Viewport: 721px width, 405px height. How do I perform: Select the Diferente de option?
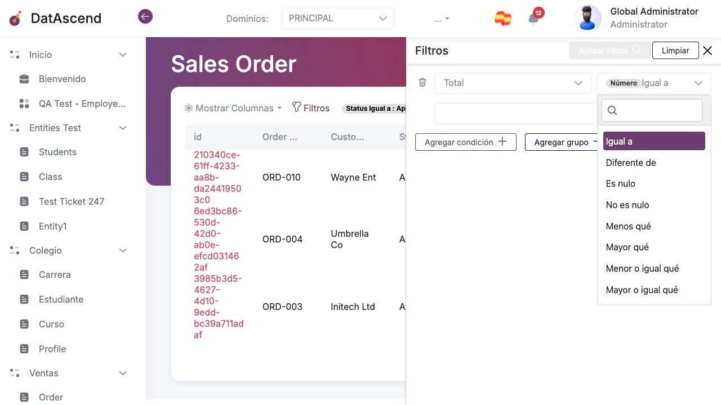(654, 163)
